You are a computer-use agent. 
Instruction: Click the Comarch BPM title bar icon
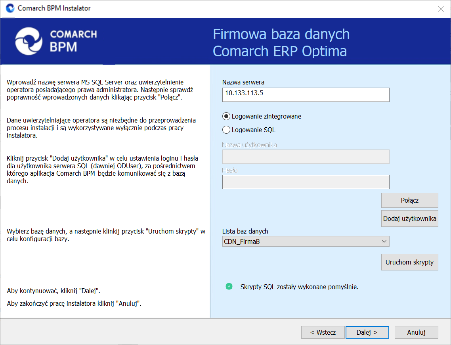10,8
